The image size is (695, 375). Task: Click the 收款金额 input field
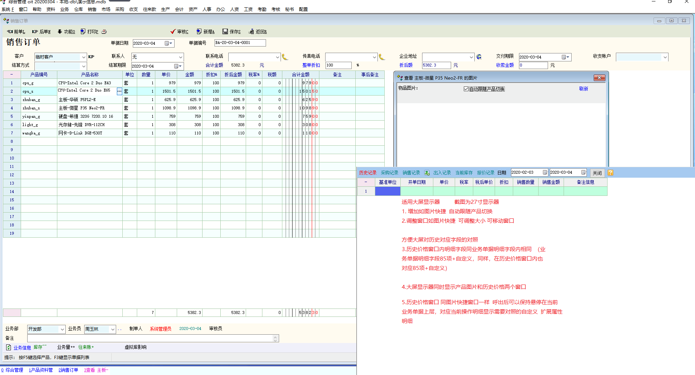coord(533,65)
